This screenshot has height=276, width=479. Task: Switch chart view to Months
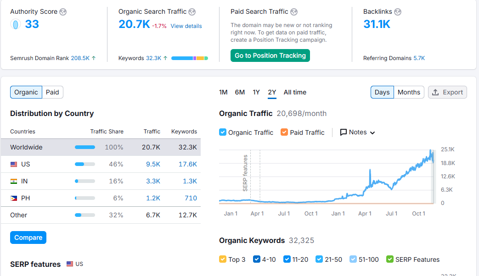[x=409, y=92]
